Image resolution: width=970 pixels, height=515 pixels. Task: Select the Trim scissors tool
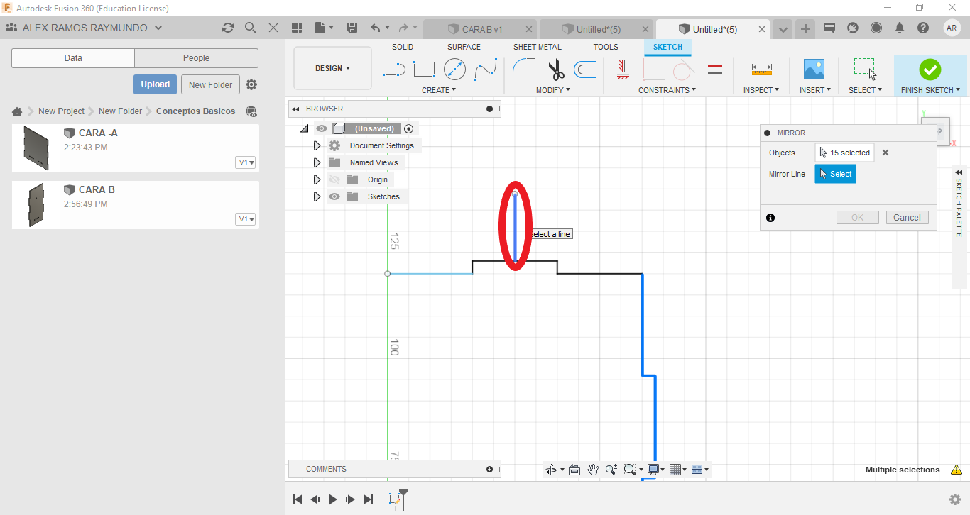[x=555, y=70]
